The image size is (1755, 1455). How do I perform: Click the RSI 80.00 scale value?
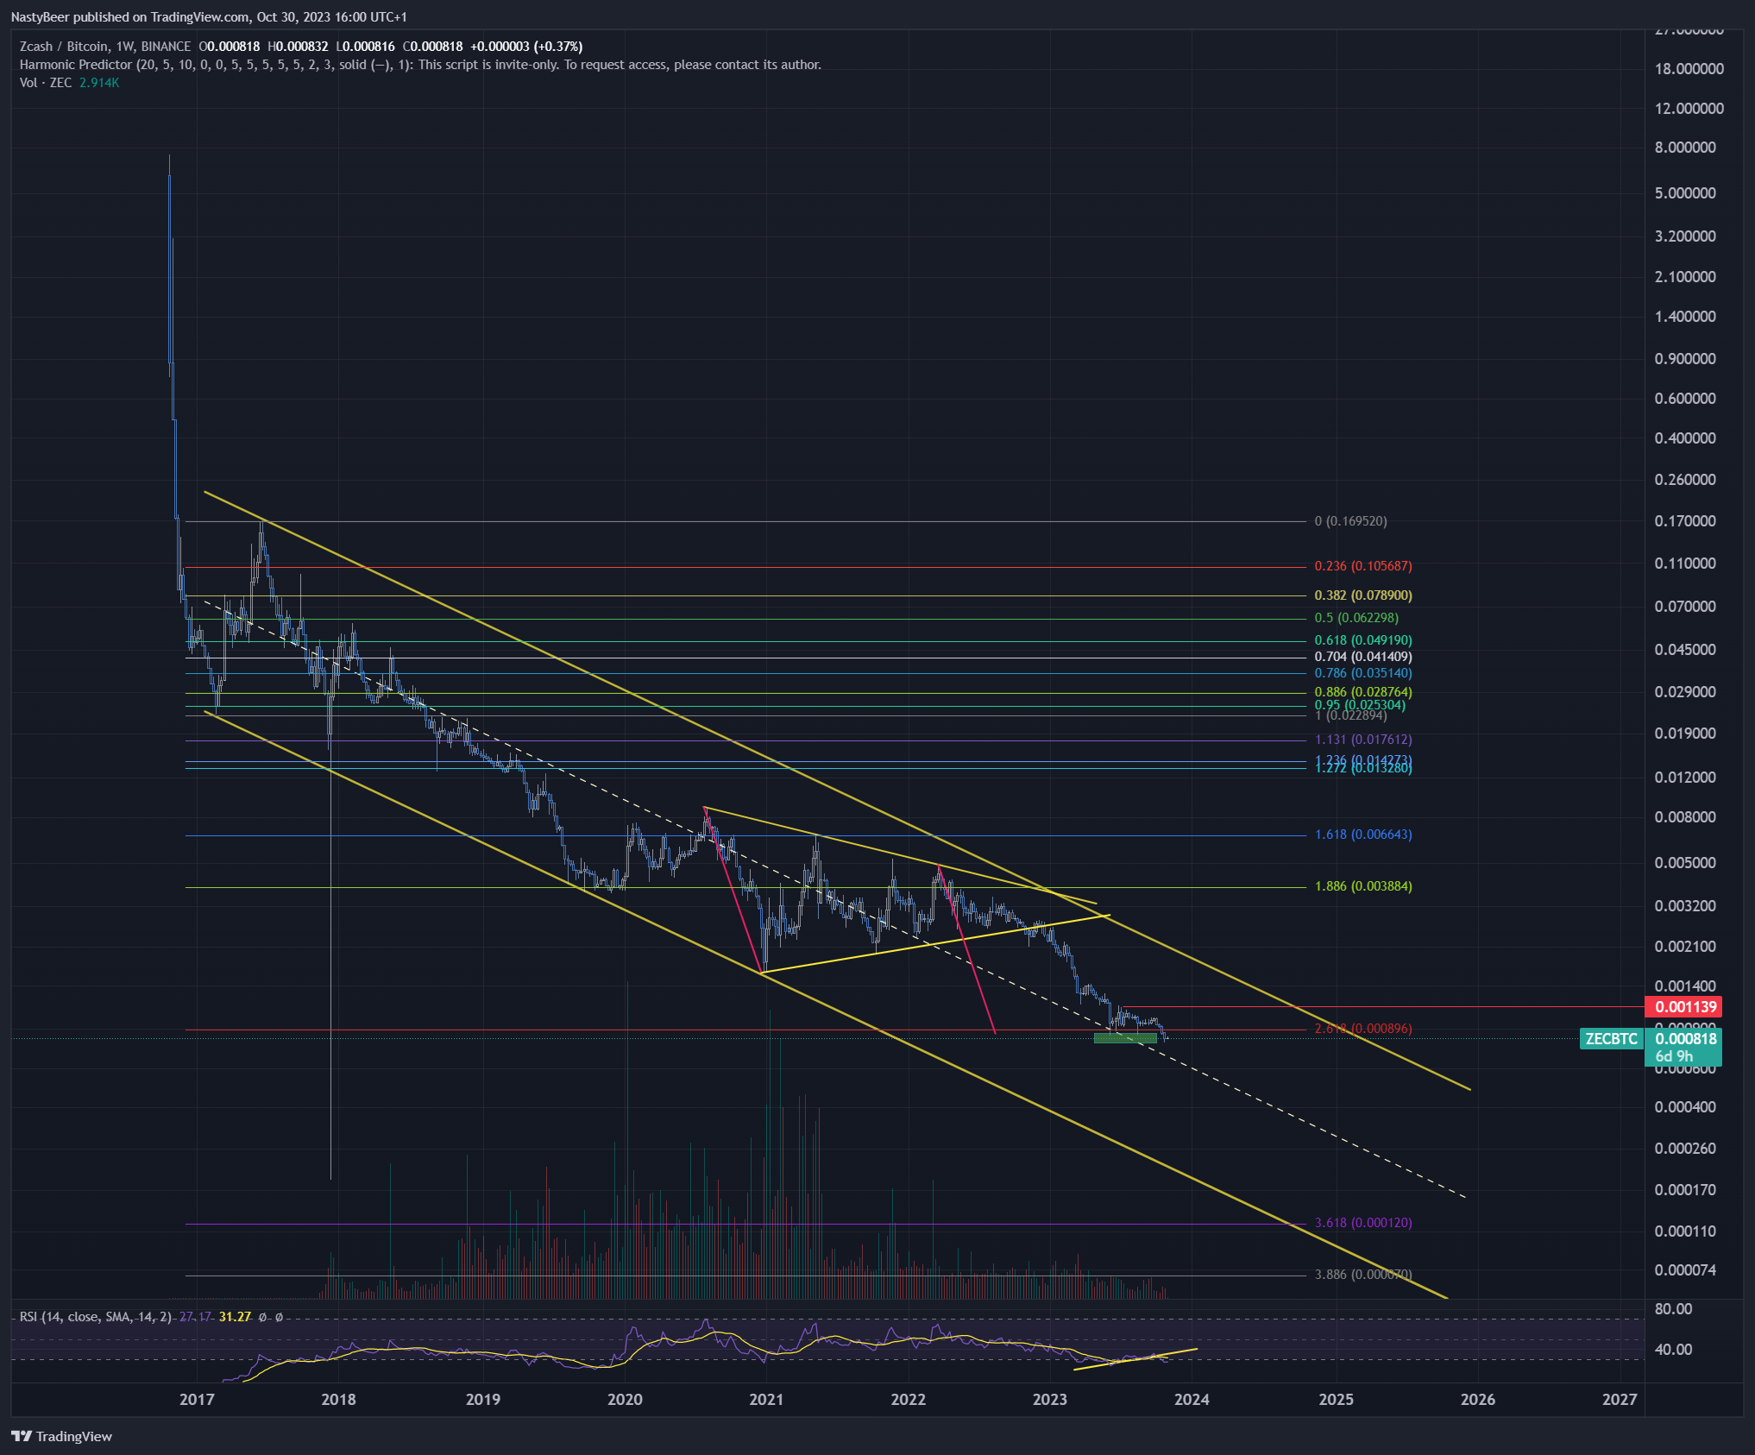coord(1673,1309)
